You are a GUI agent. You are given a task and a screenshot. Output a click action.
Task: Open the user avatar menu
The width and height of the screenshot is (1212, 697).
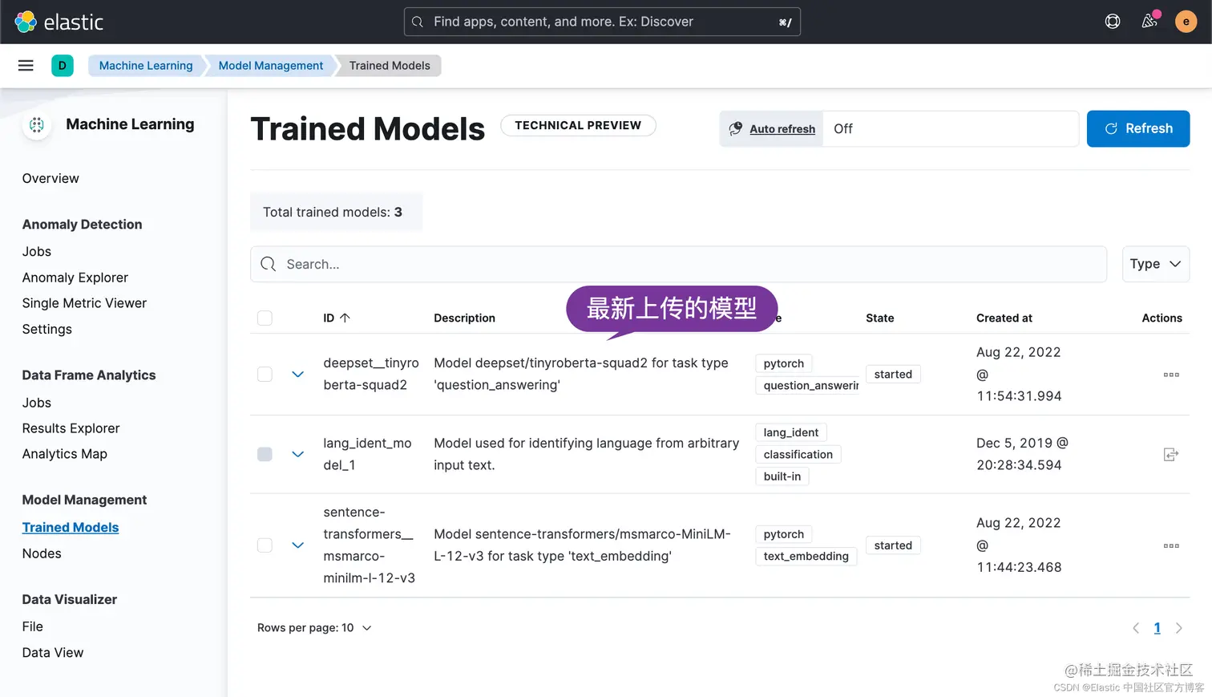pyautogui.click(x=1186, y=22)
